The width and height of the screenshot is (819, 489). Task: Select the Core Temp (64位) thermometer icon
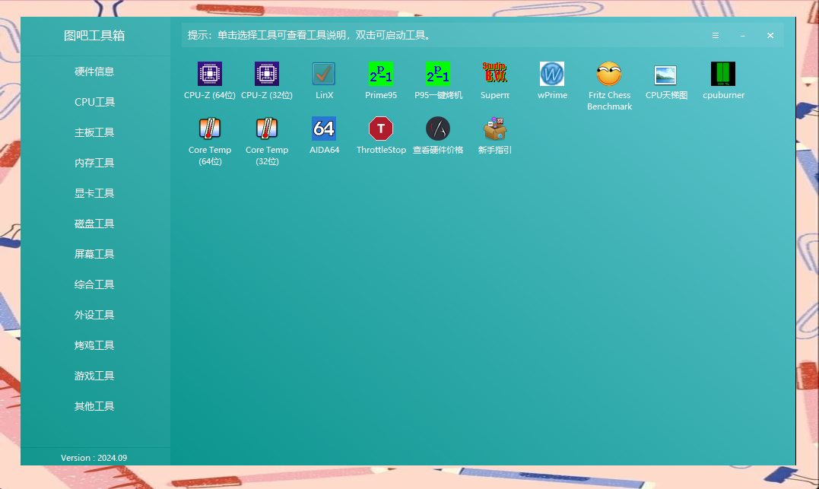(x=209, y=129)
